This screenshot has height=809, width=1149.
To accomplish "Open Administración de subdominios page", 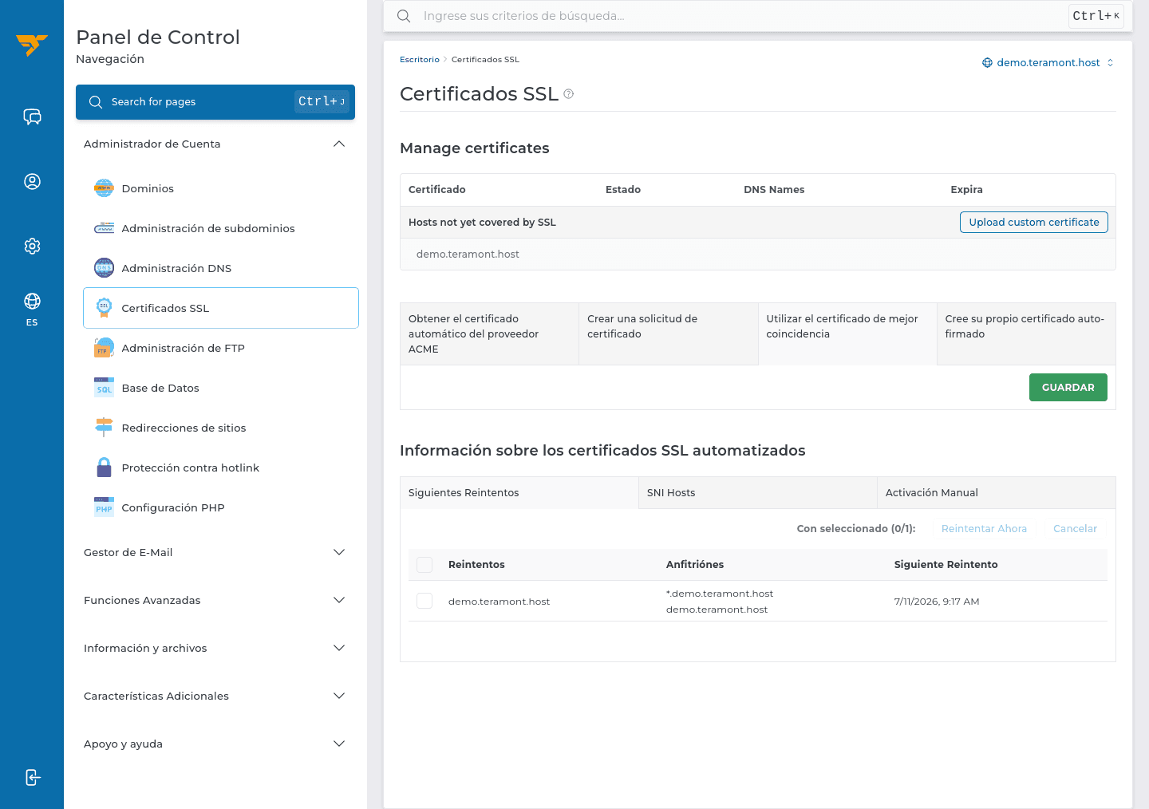I will coord(221,228).
